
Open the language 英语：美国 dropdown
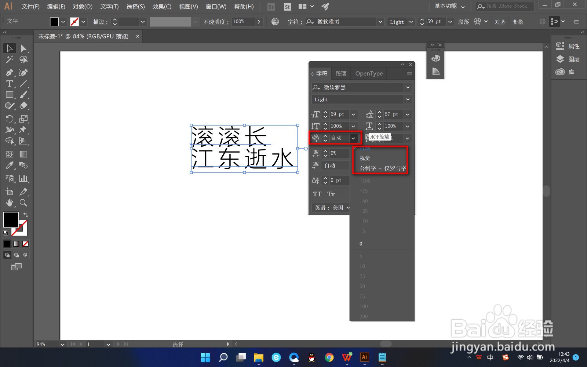tap(331, 208)
